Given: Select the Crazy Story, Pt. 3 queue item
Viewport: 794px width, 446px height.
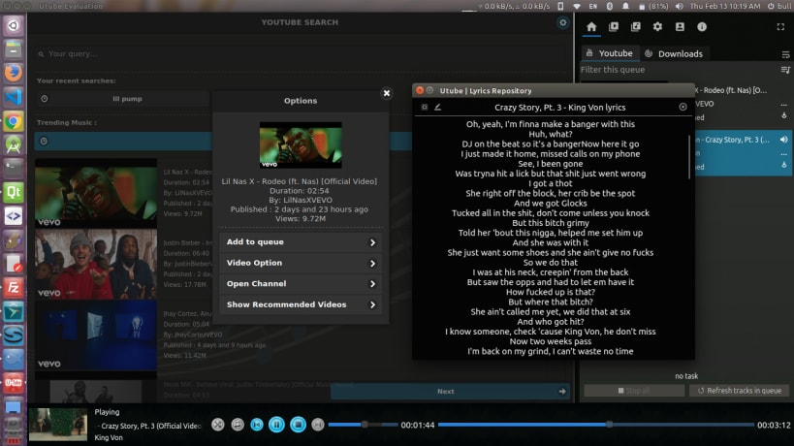Looking at the screenshot, I should [x=742, y=153].
